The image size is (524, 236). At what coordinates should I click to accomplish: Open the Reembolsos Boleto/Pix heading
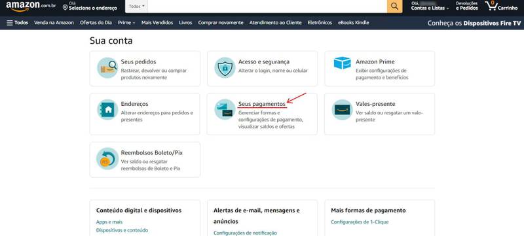tap(152, 153)
